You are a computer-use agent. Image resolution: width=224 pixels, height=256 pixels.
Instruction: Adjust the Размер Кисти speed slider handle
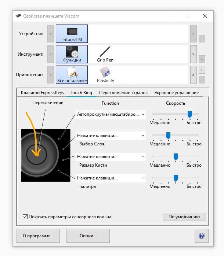point(176,157)
